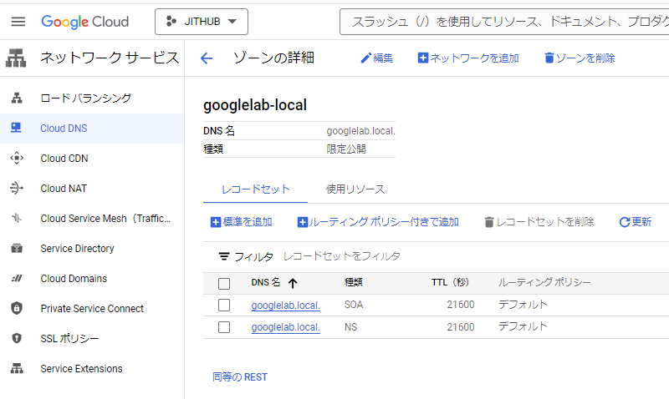Click the Private Service Connect lock icon
Screen dimensions: 669x399
[16, 309]
